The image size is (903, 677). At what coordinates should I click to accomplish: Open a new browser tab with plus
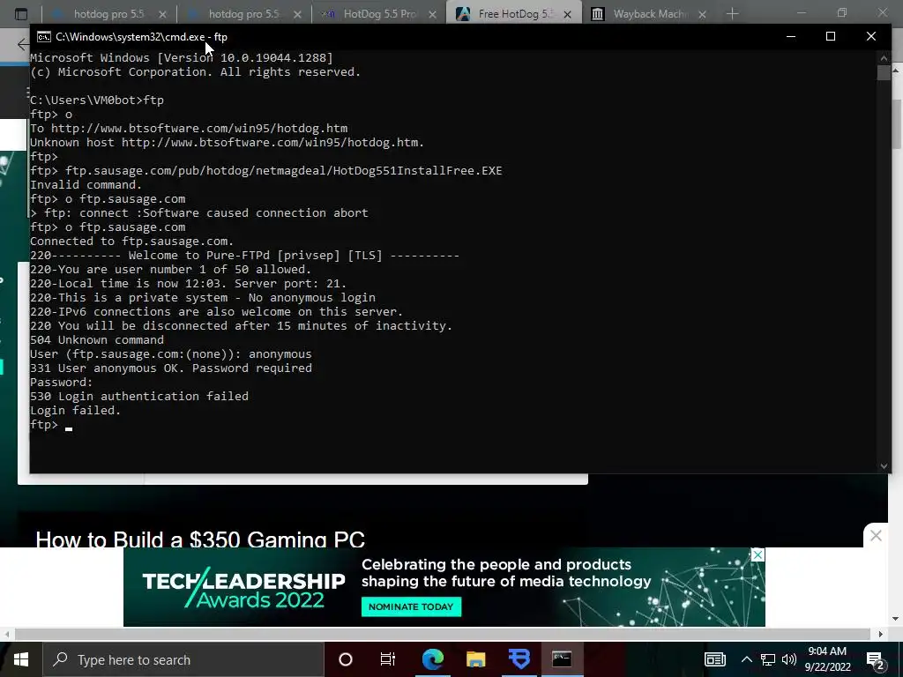tap(733, 14)
